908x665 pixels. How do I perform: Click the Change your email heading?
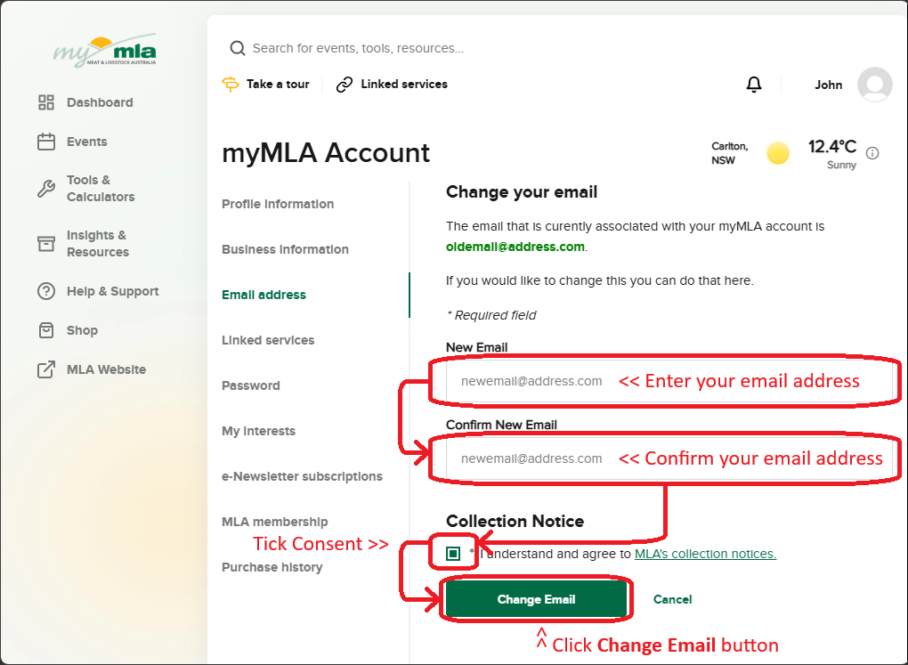522,192
